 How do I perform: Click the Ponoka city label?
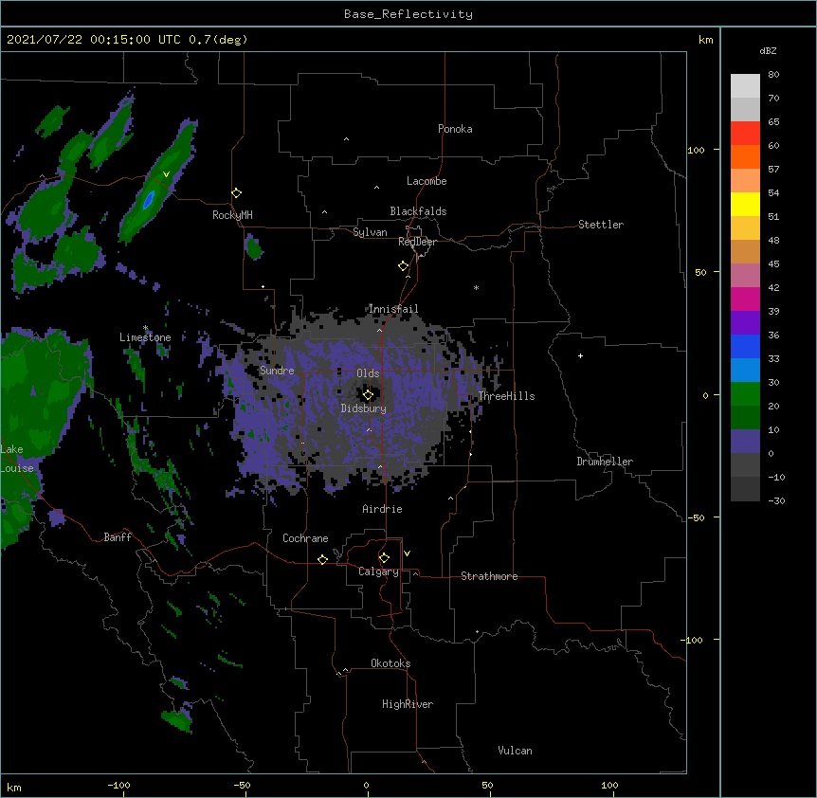[455, 129]
